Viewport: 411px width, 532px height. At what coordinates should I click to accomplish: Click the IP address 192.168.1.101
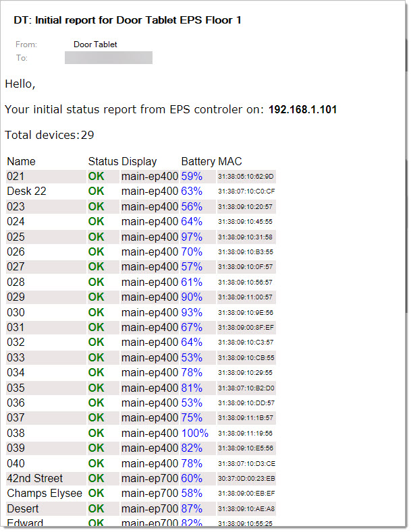tap(302, 109)
